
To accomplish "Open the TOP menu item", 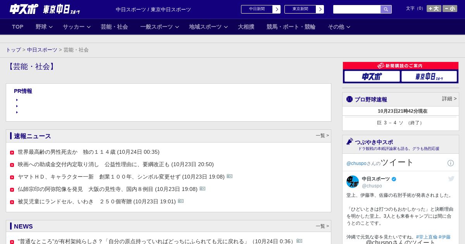I will click(18, 27).
